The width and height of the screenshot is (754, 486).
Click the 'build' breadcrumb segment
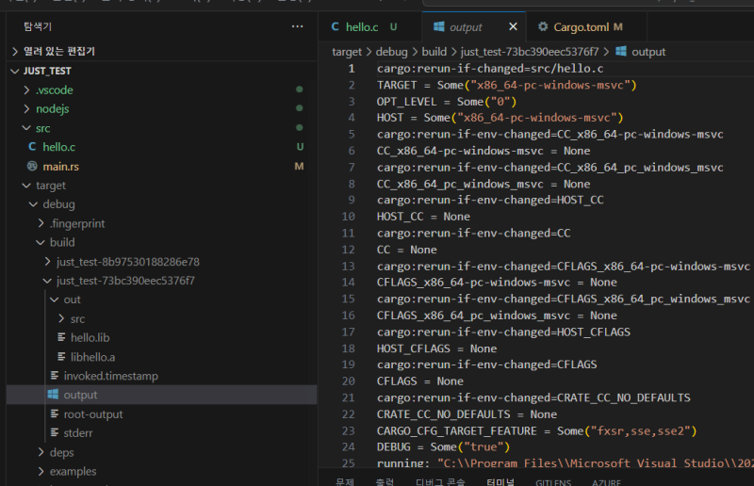click(x=434, y=52)
